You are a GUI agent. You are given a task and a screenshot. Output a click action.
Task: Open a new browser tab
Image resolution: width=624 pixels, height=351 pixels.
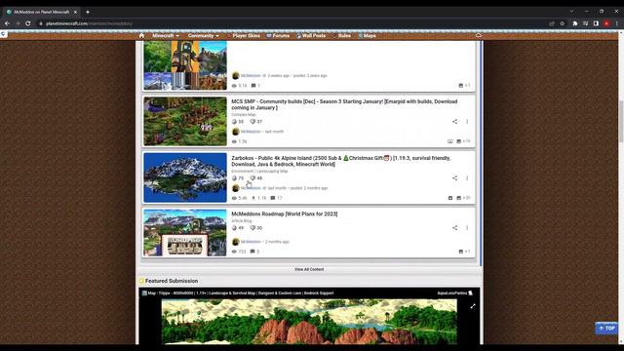(88, 12)
